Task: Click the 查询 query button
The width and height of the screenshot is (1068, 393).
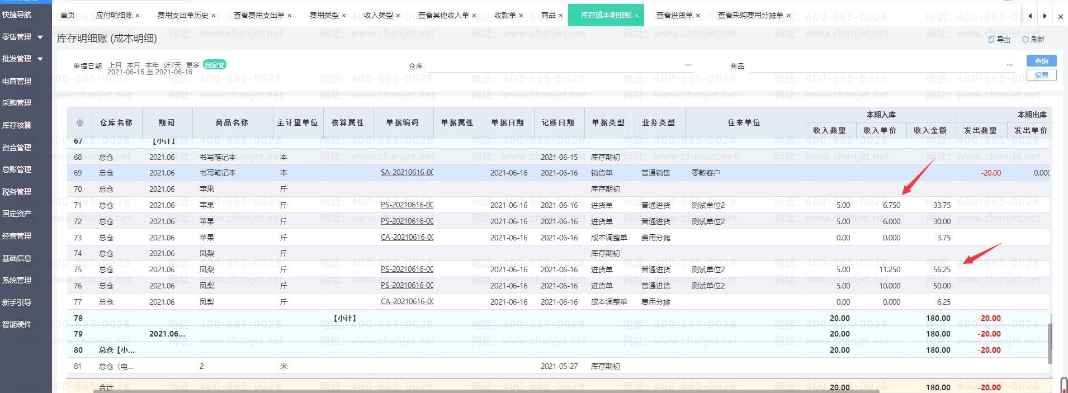Action: coord(1041,61)
